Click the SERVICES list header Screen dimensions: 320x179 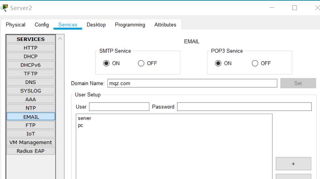31,39
